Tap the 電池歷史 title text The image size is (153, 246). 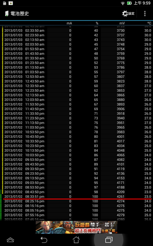coord(20,14)
